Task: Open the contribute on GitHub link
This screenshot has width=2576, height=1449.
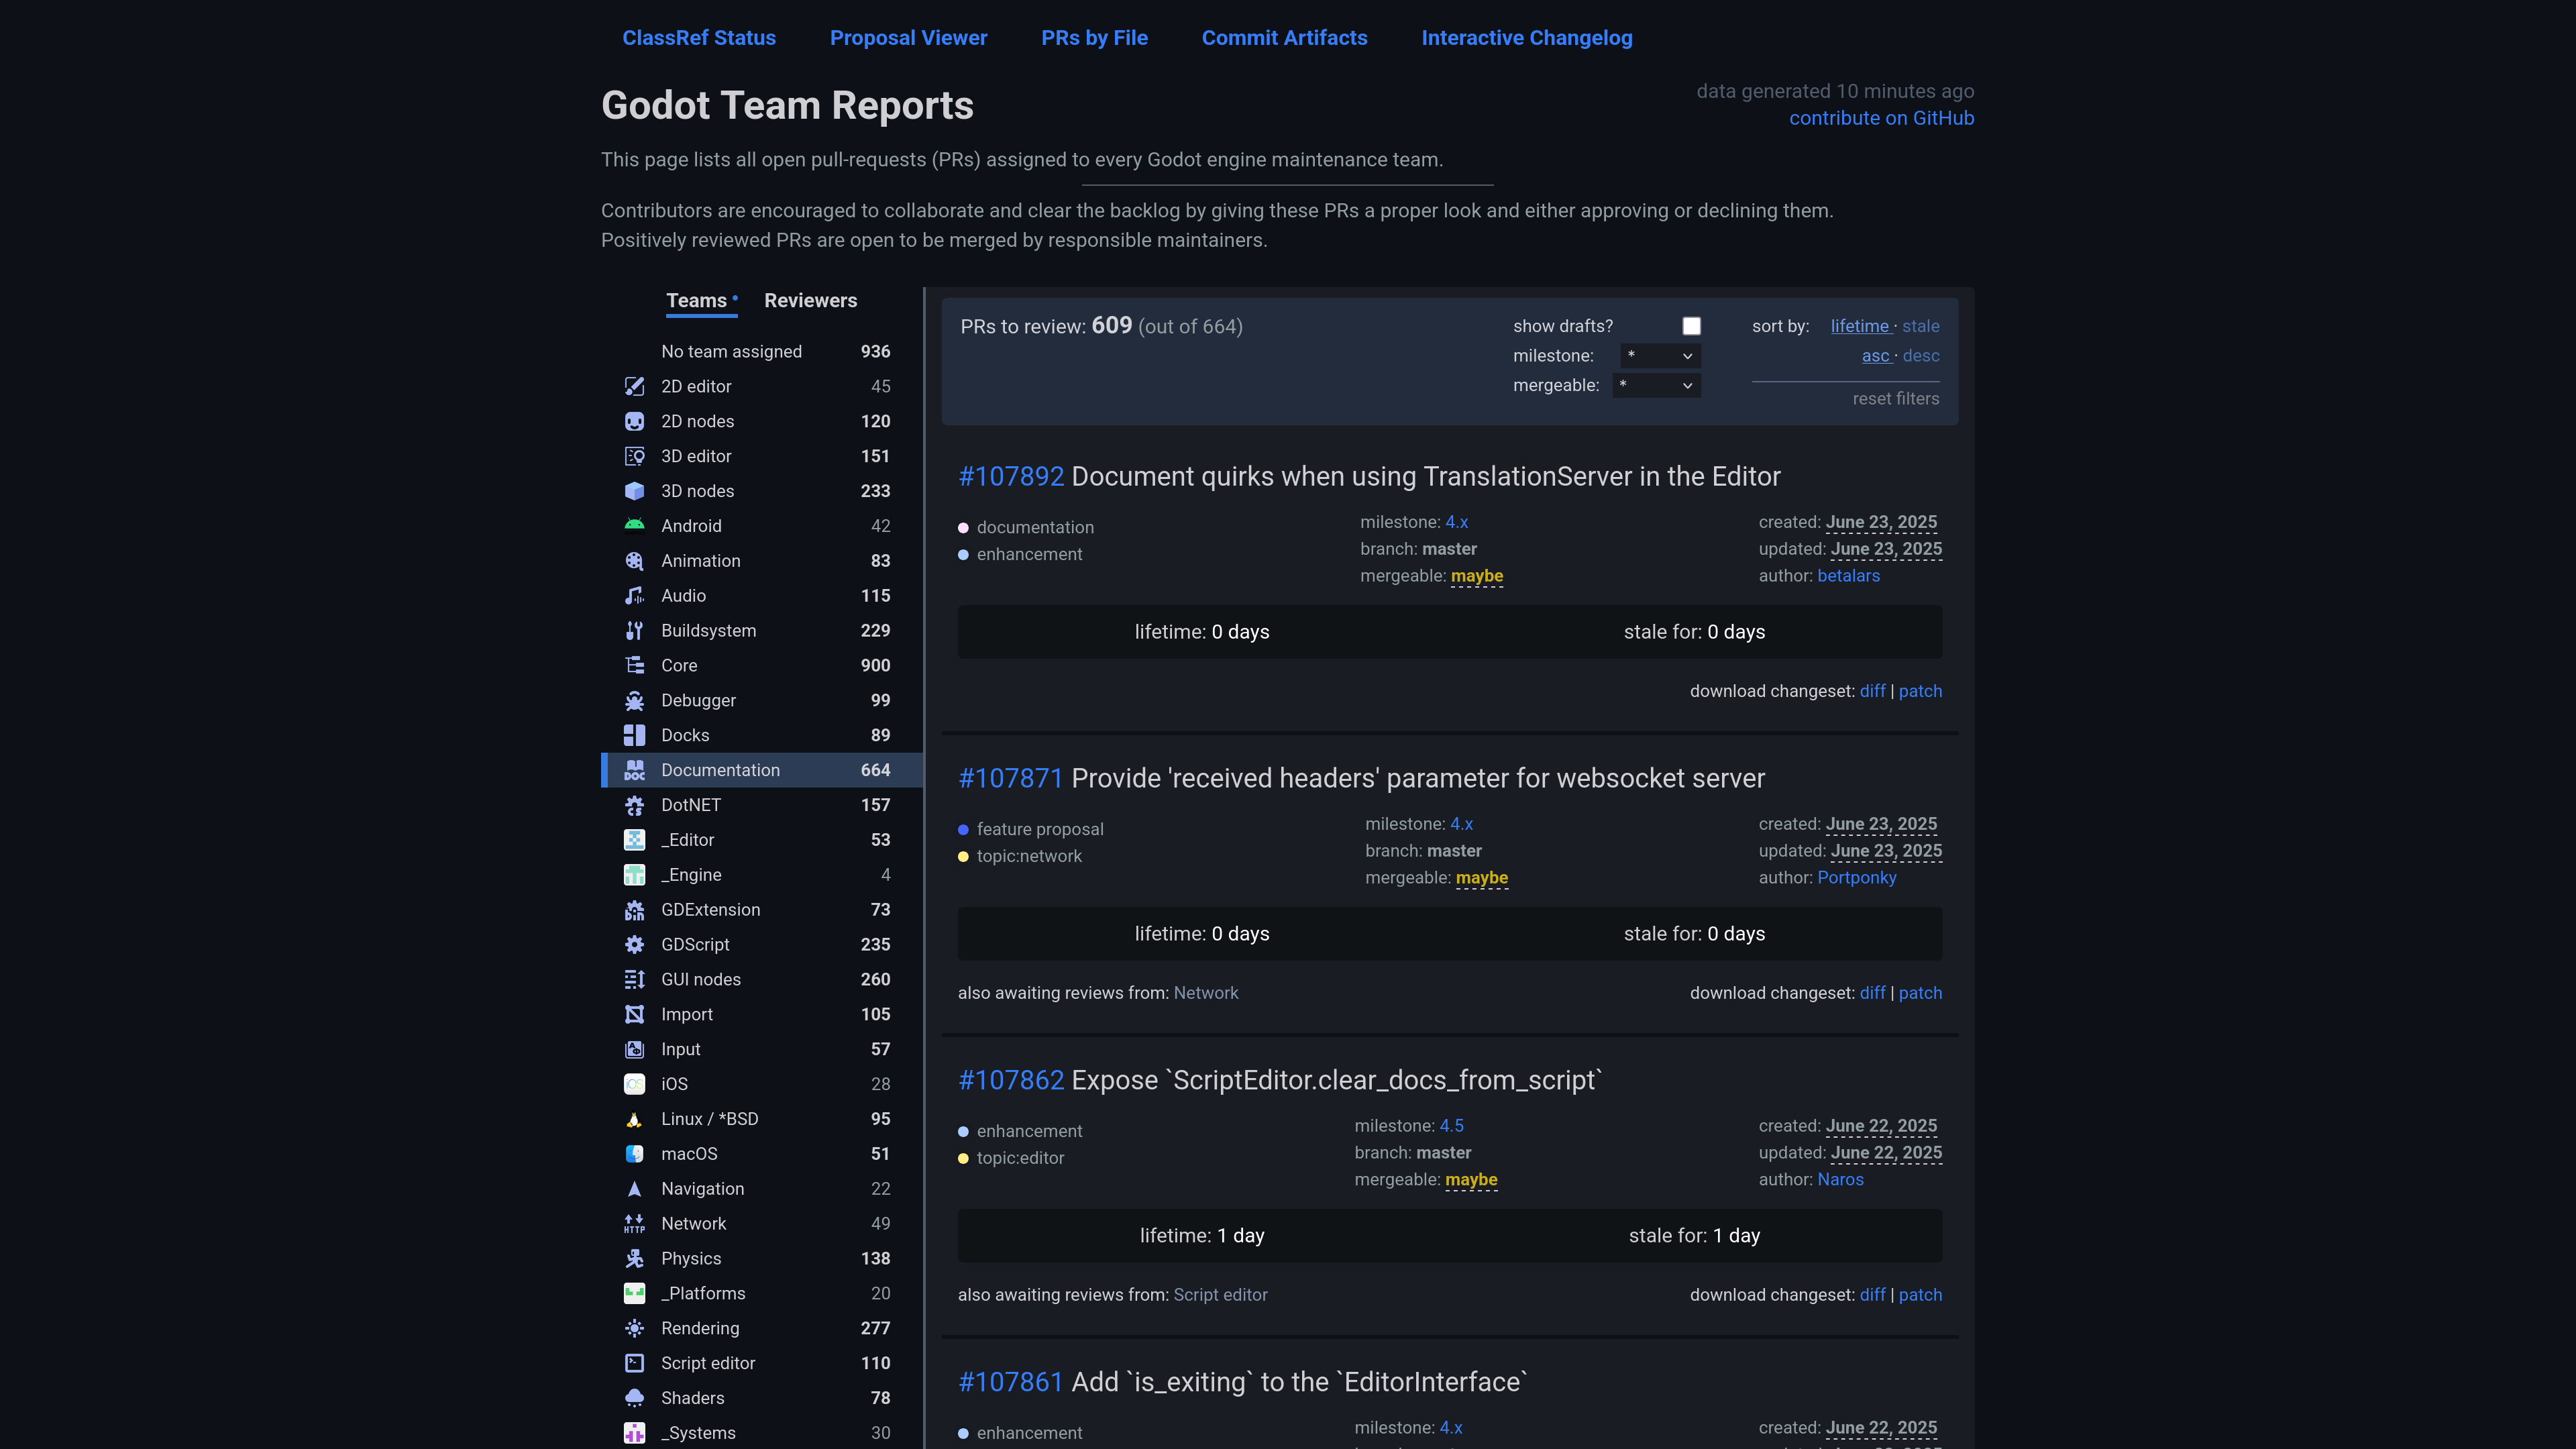Action: [x=1881, y=118]
